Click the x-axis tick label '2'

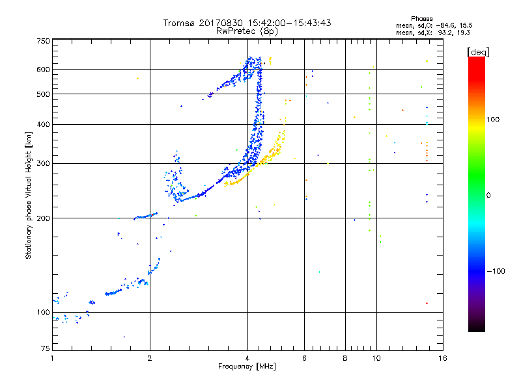click(x=150, y=358)
